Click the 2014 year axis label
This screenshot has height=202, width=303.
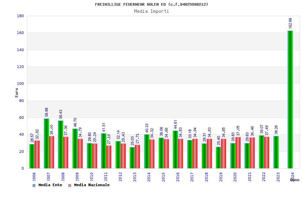tap(149, 177)
